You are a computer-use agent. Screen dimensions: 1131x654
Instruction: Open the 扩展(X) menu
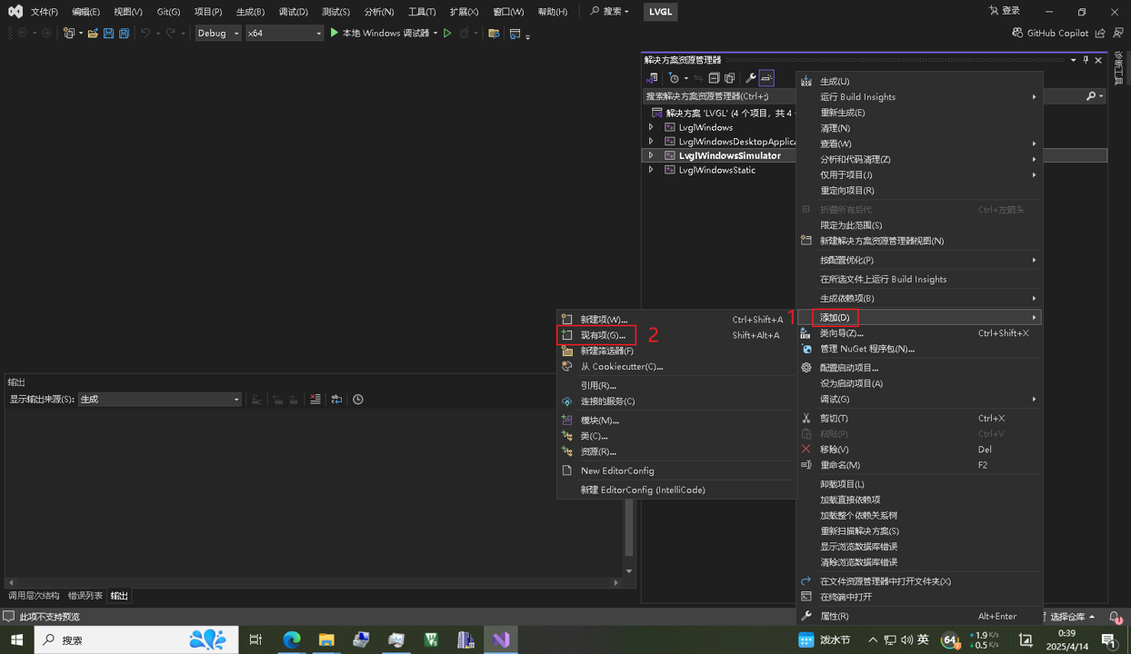tap(464, 12)
